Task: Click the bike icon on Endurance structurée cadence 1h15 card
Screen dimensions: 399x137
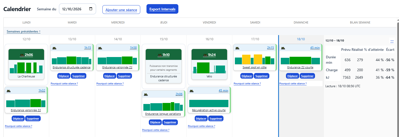Action: pos(54,48)
